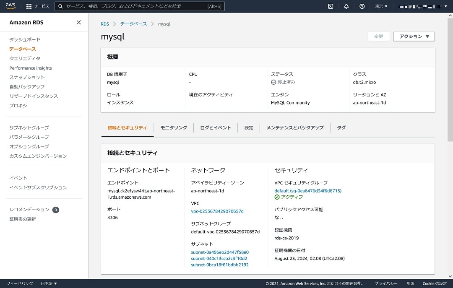Click the 停止済み status icon
The image size is (453, 288).
(273, 82)
